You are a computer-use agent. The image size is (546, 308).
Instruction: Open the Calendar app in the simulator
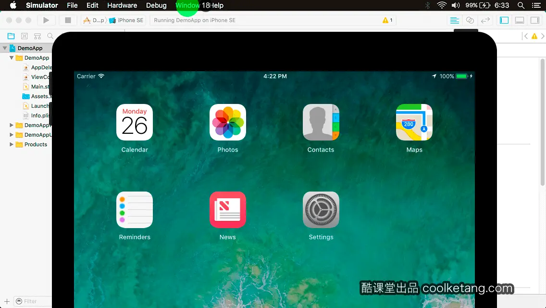[x=135, y=122]
